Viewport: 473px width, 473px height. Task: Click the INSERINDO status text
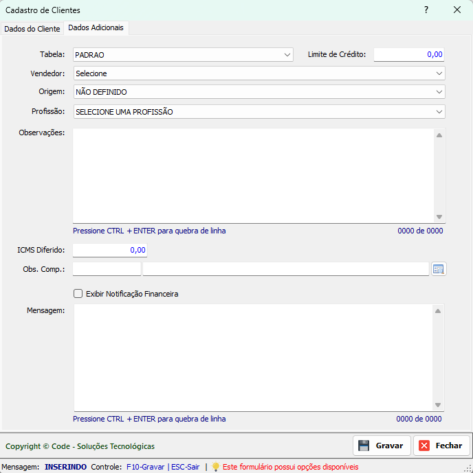pos(65,467)
